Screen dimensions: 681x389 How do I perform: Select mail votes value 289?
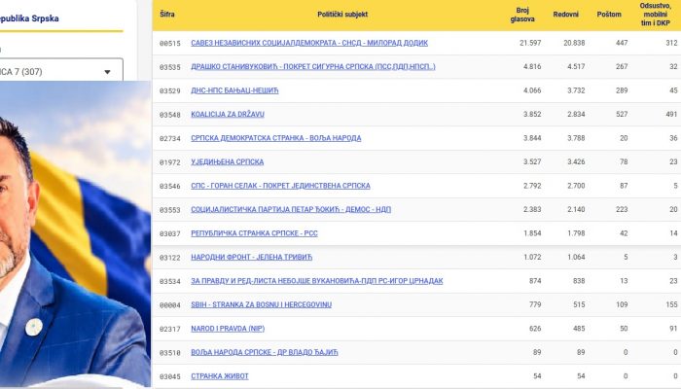pyautogui.click(x=622, y=90)
